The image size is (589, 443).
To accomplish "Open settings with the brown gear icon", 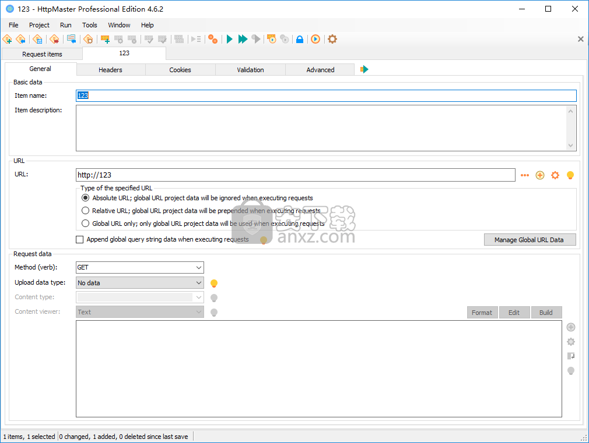I will (x=332, y=39).
